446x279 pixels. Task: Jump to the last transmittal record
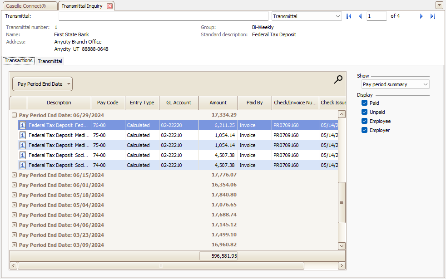tap(433, 16)
